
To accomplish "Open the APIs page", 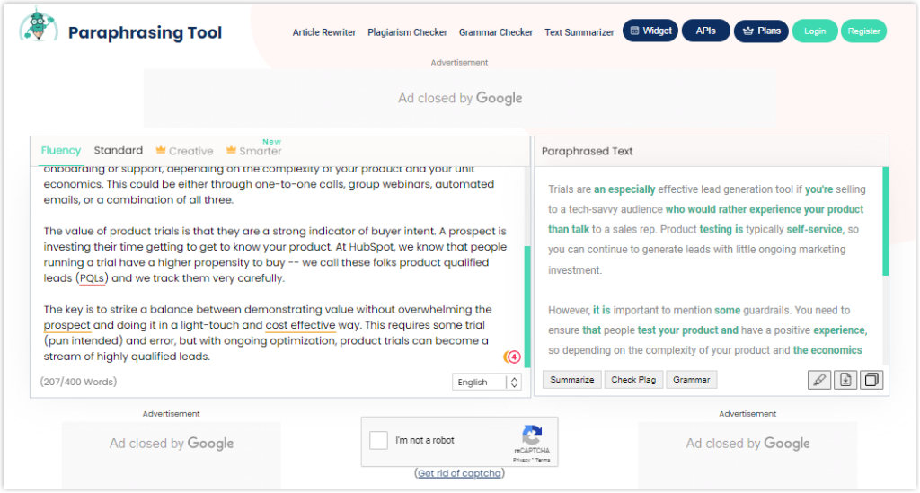I will click(x=706, y=31).
